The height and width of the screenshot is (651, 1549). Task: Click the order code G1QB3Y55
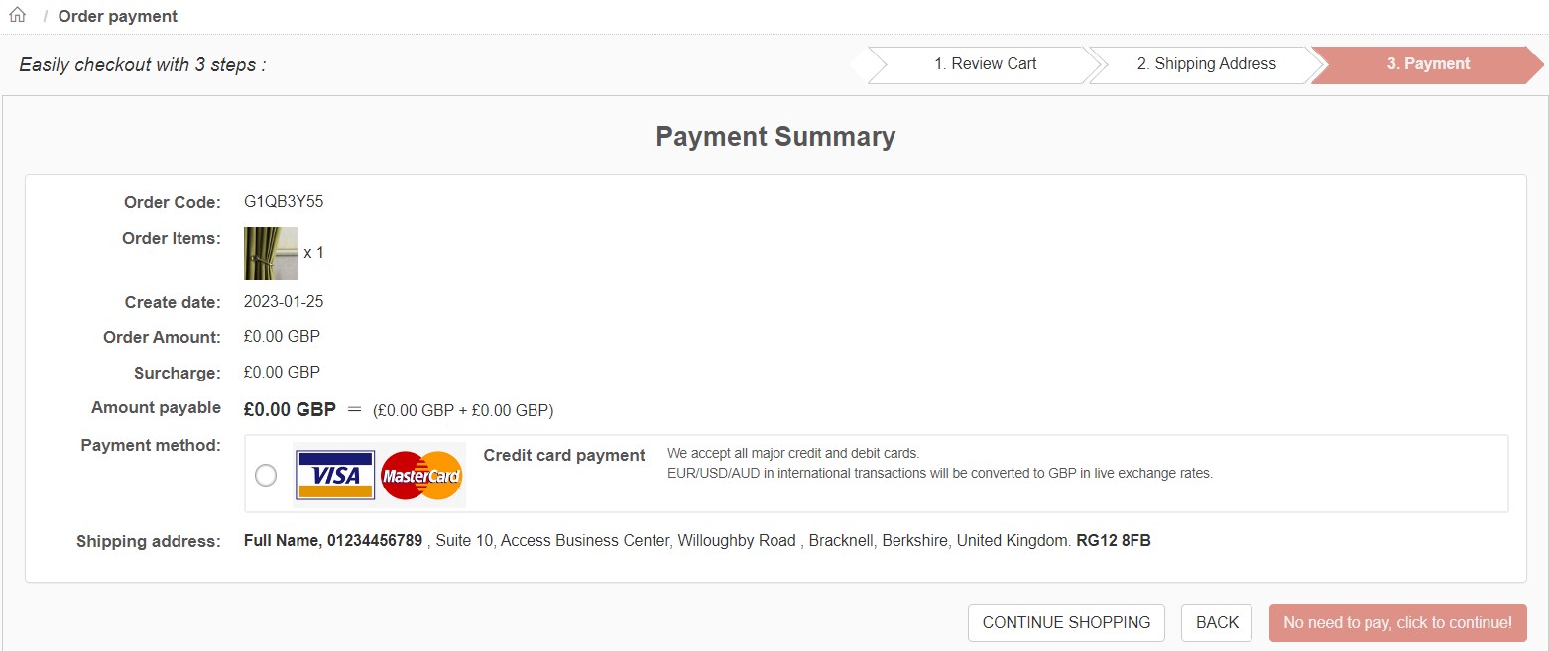284,202
